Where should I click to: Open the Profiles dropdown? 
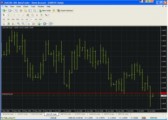10,10
